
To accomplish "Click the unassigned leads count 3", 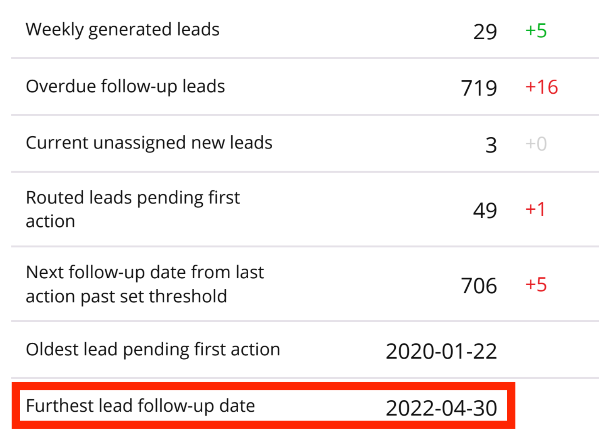I will coord(491,145).
